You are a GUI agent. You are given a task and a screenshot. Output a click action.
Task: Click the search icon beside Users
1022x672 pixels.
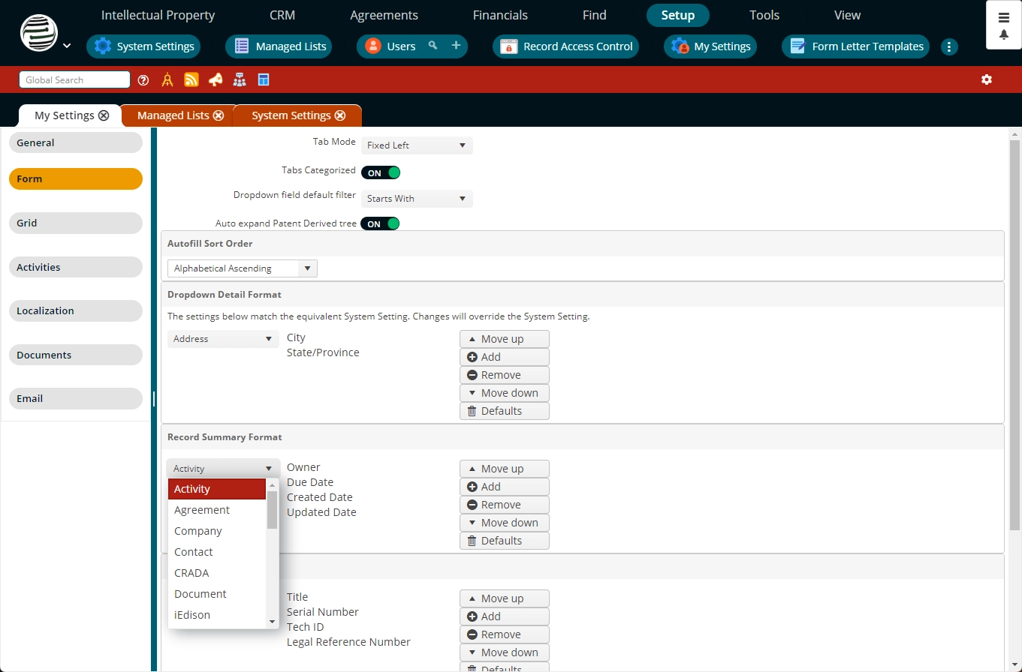tap(433, 46)
